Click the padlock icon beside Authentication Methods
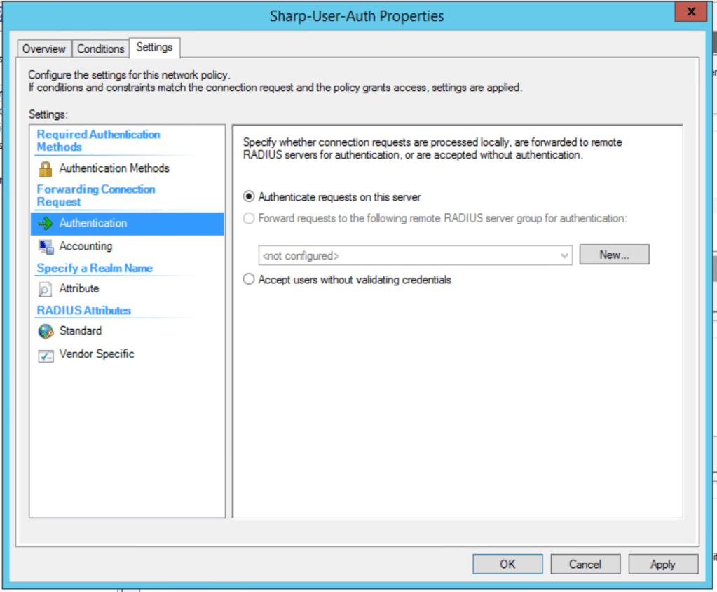 coord(46,168)
